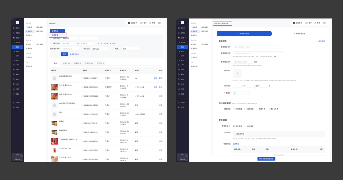Select the 固定套餐 radio button
This screenshot has width=343, height=180.
tap(234, 126)
